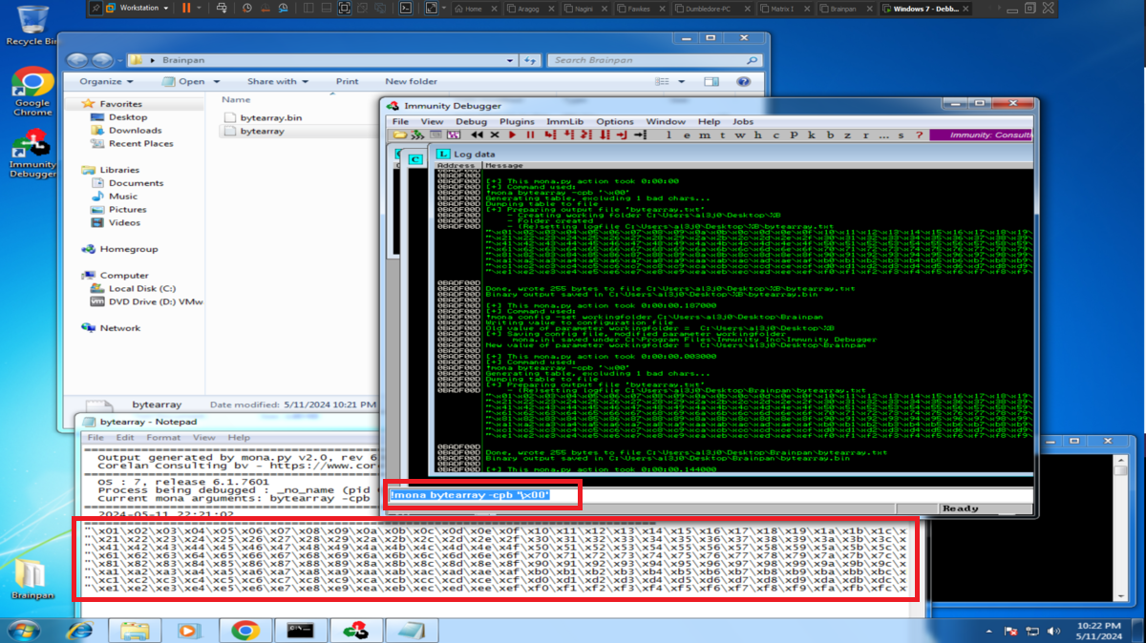This screenshot has width=1146, height=643.
Task: Select Downloads in Explorer sidebar
Action: pyautogui.click(x=135, y=131)
